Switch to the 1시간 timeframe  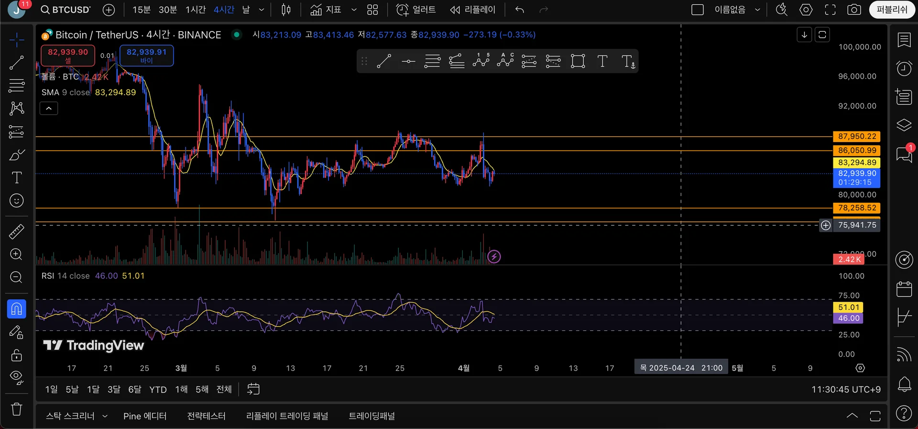coord(196,10)
